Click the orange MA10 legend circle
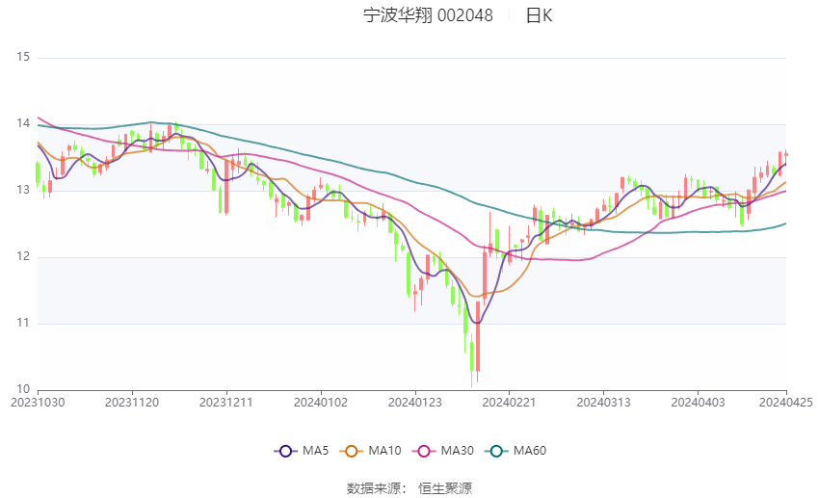 tap(351, 451)
